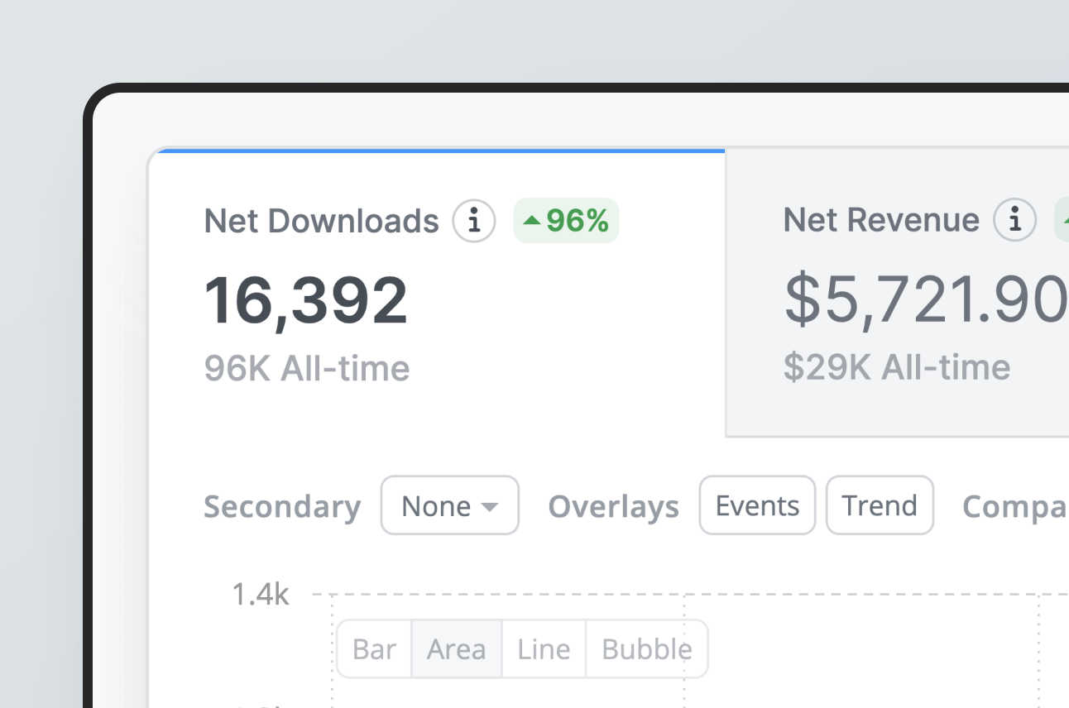
Task: Click the 96K All-time downloads text
Action: 307,369
